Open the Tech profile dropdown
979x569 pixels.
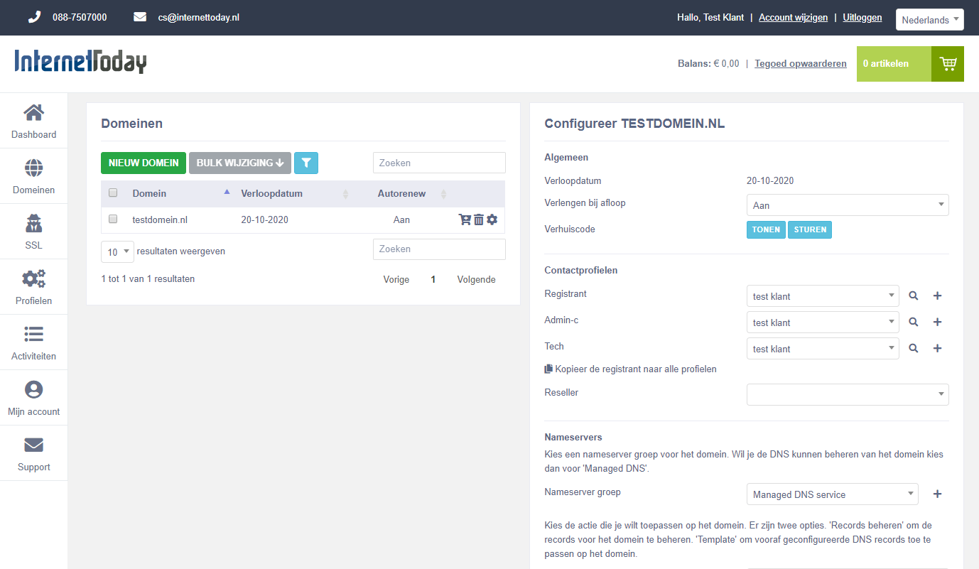[x=823, y=349]
